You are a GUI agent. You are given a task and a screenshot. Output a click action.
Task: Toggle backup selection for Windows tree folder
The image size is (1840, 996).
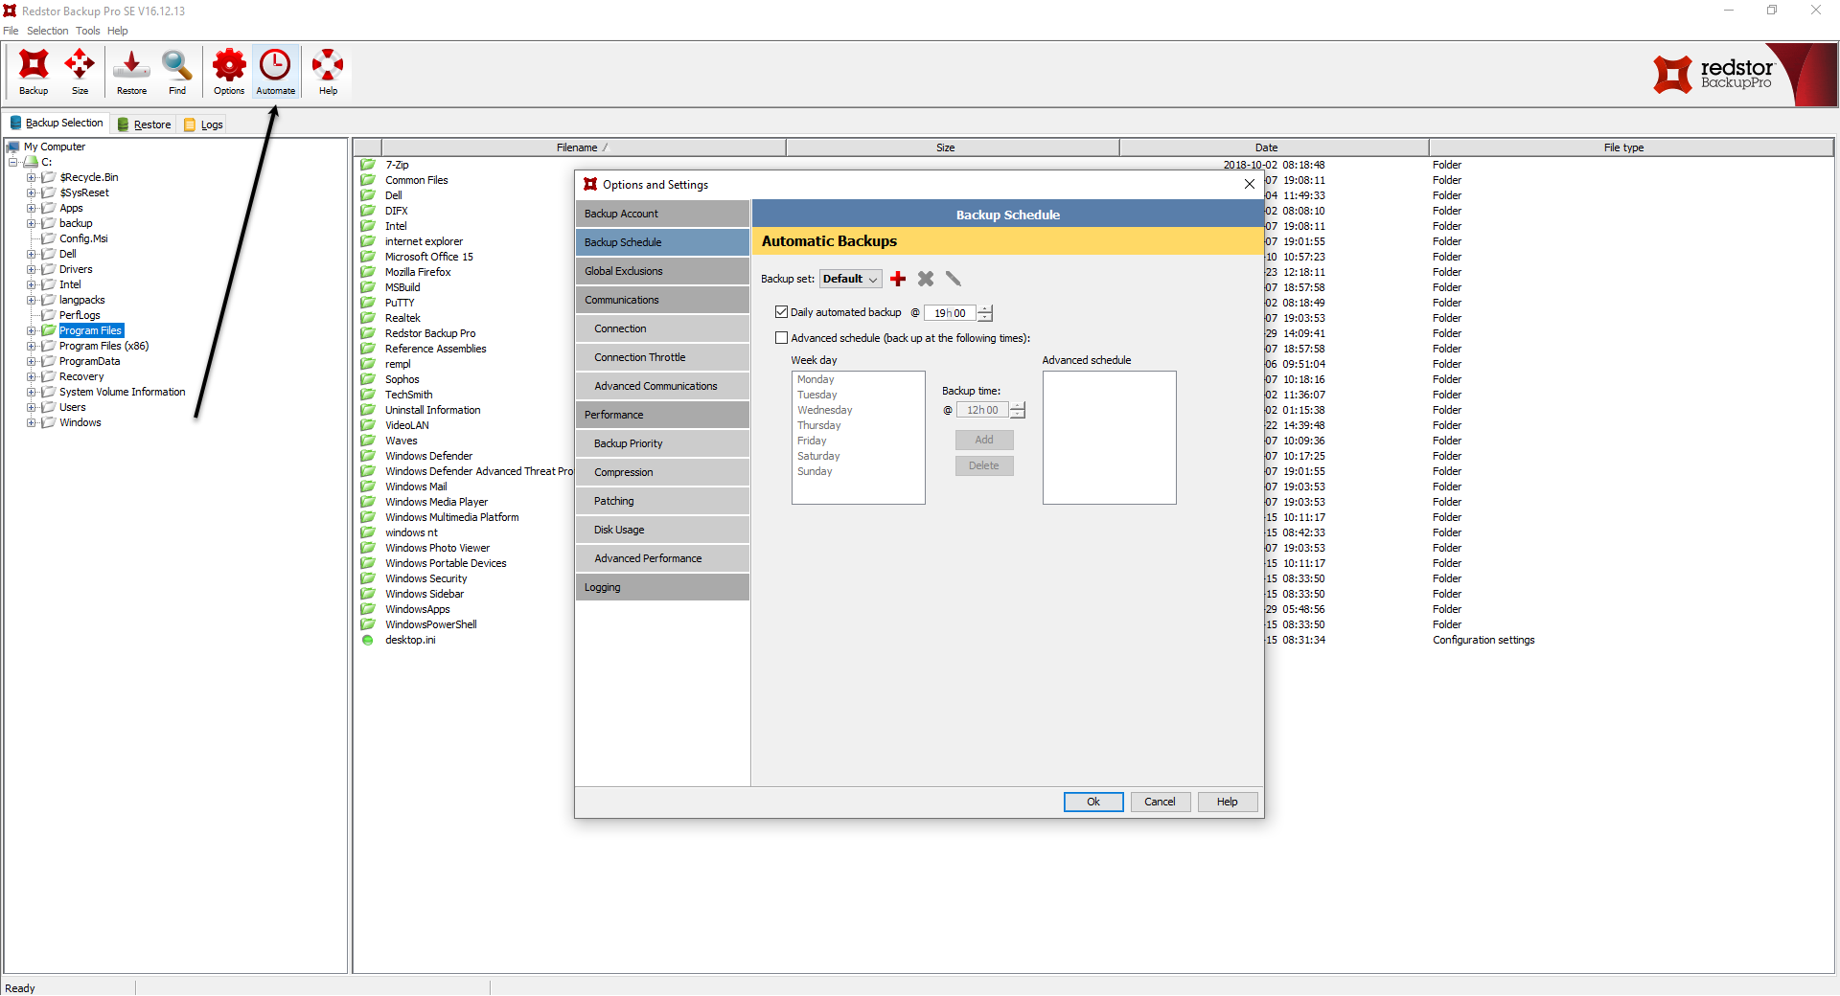coord(48,422)
